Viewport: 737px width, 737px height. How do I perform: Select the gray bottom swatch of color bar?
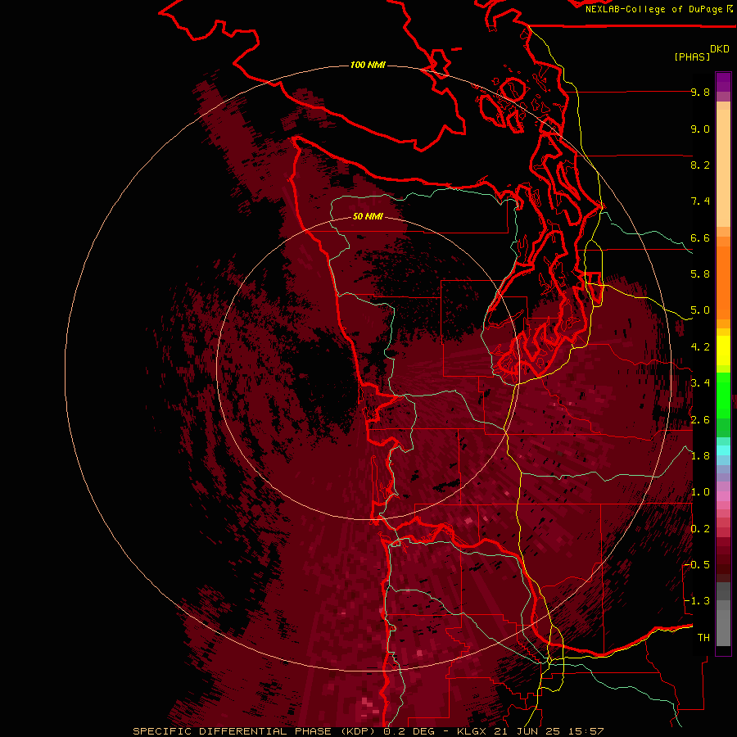tap(723, 627)
